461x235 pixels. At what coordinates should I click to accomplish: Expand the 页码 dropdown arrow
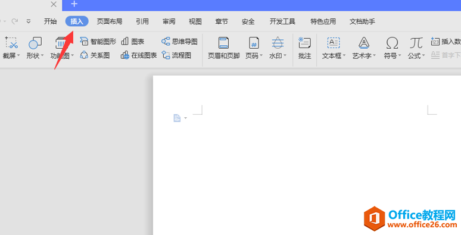pyautogui.click(x=261, y=55)
